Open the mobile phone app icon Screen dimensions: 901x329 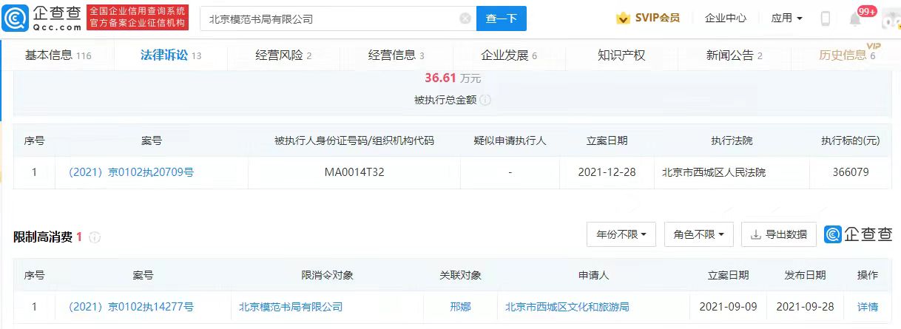(x=825, y=18)
